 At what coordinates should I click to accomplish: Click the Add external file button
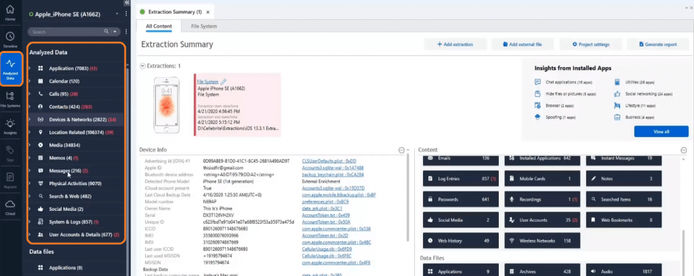[523, 44]
